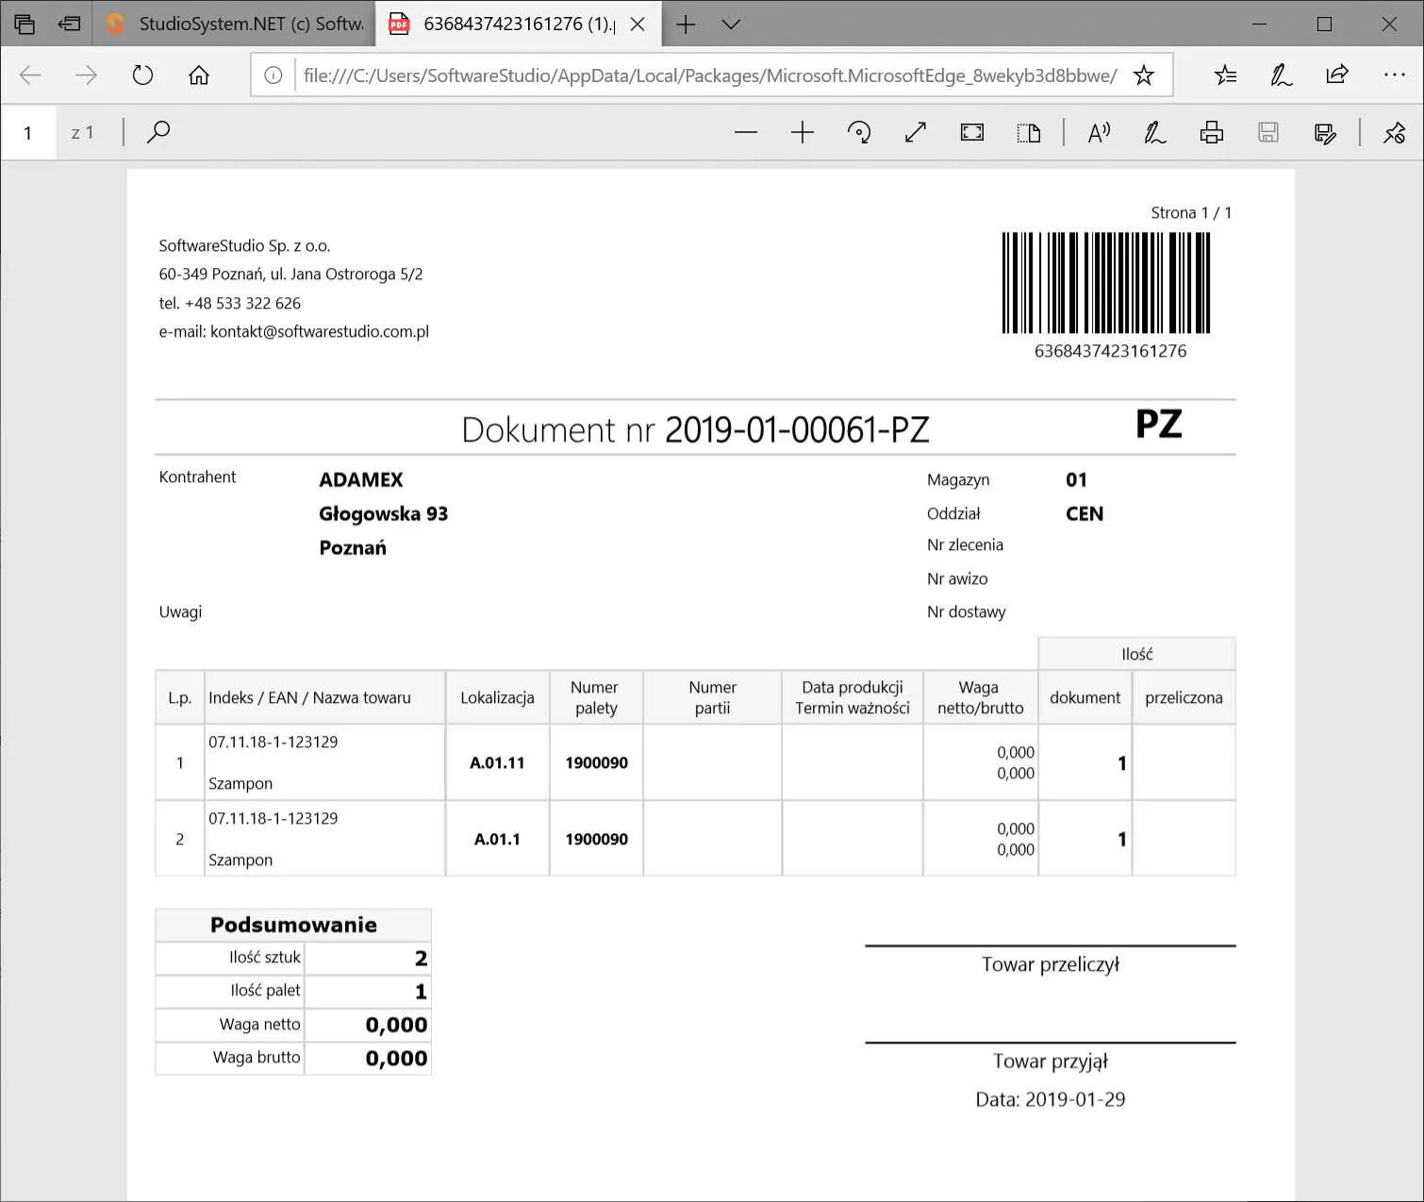Pin the PDF toolbar
Screen dimensions: 1424x1202
1395,132
